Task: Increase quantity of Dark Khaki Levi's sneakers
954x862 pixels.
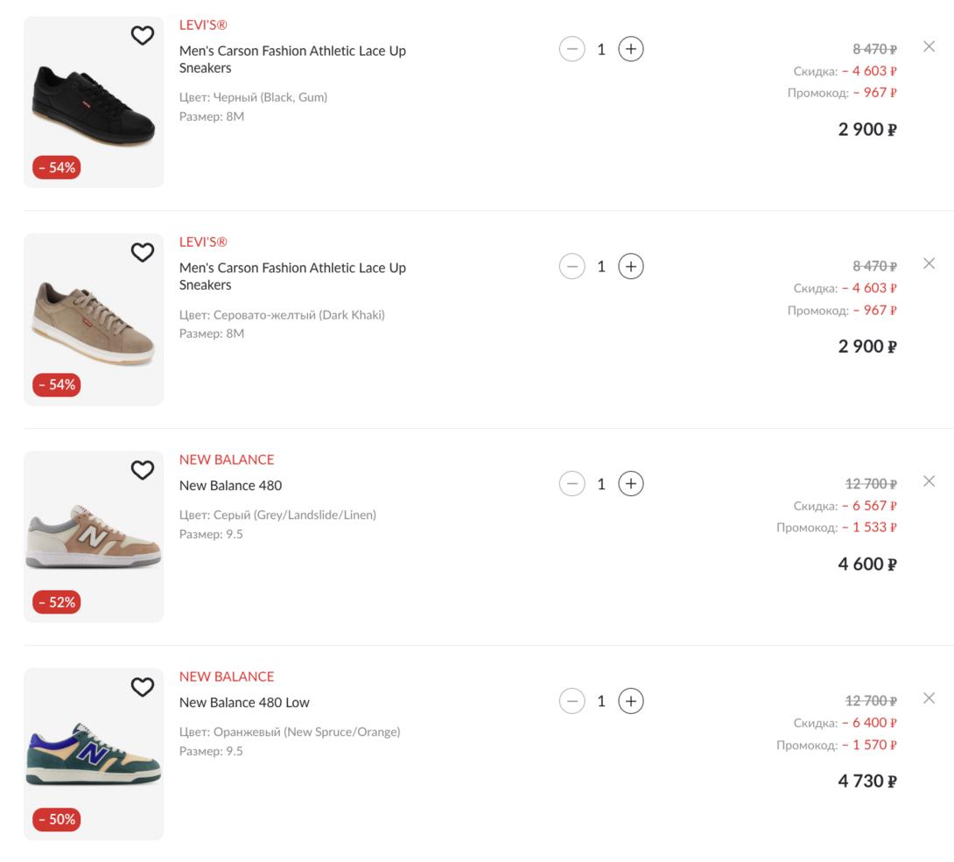Action: [x=631, y=266]
